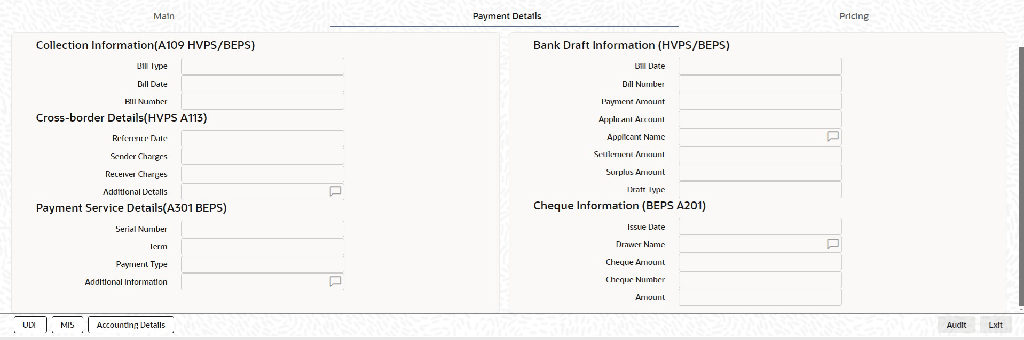
Task: Focus the Cheque Number field
Action: pos(759,280)
